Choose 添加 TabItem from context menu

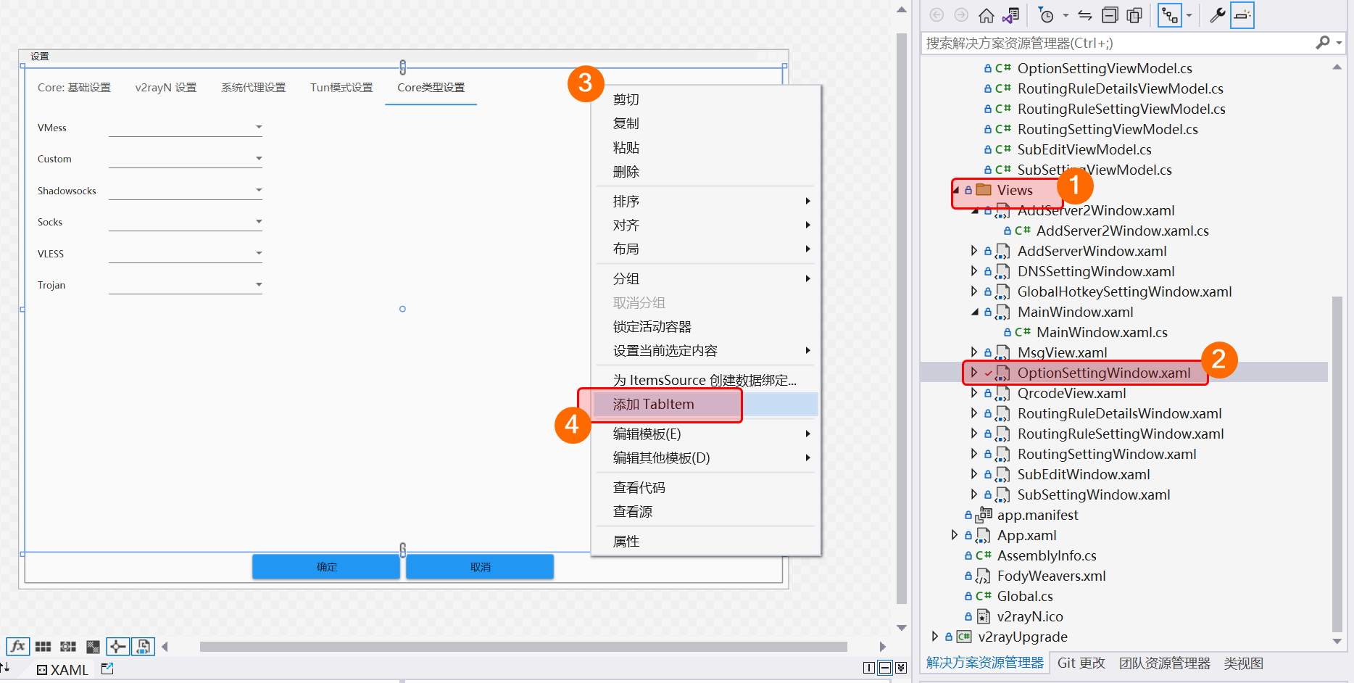tap(654, 405)
